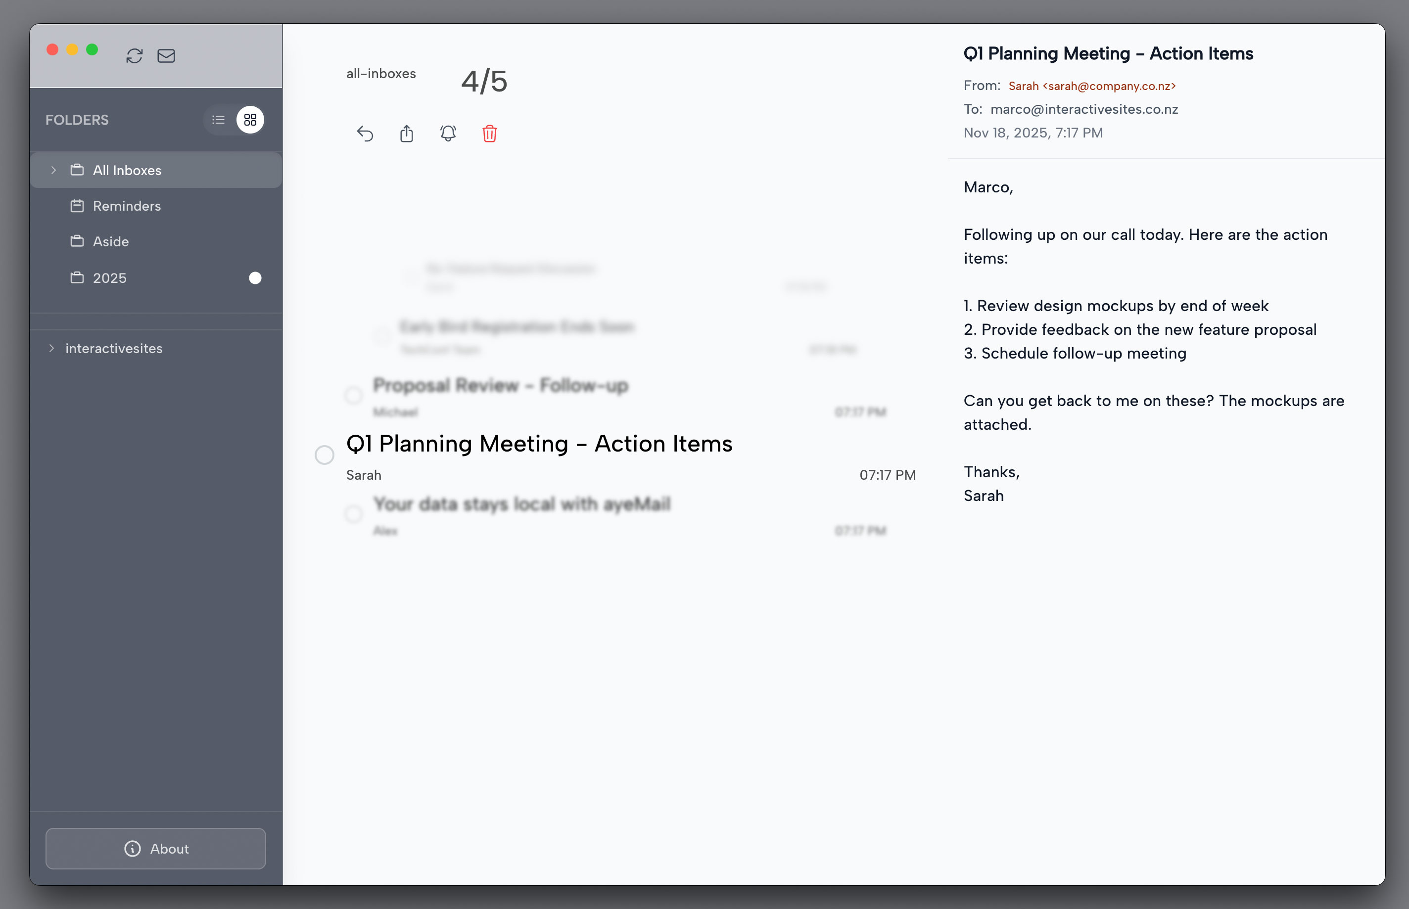Expand the All Inboxes folder
This screenshot has width=1409, height=909.
[53, 170]
